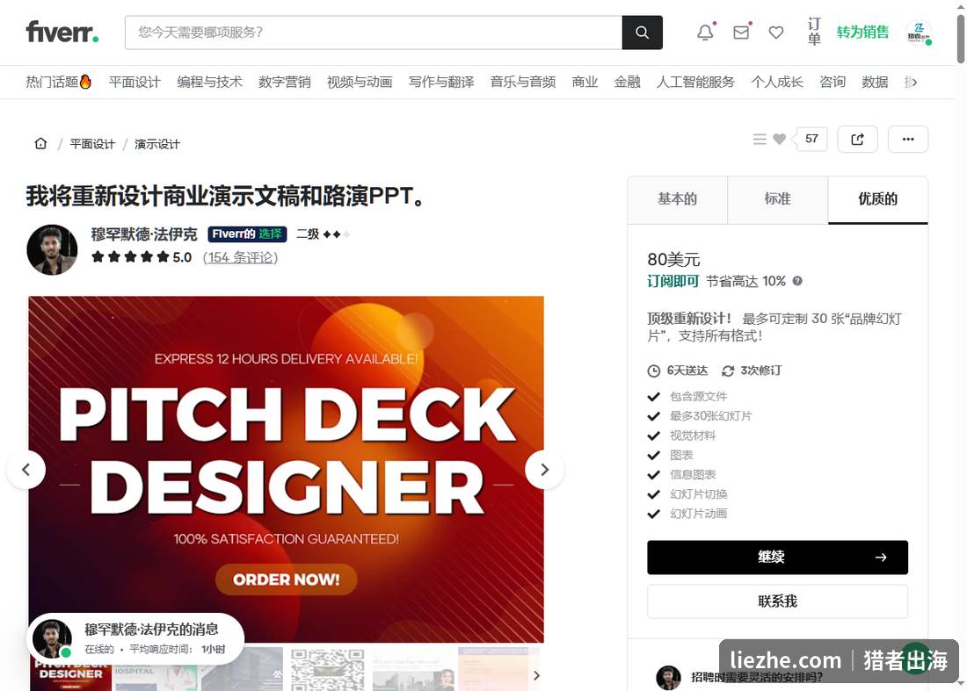Image resolution: width=967 pixels, height=691 pixels.
Task: Open 个人成长 category menu
Action: tap(777, 82)
